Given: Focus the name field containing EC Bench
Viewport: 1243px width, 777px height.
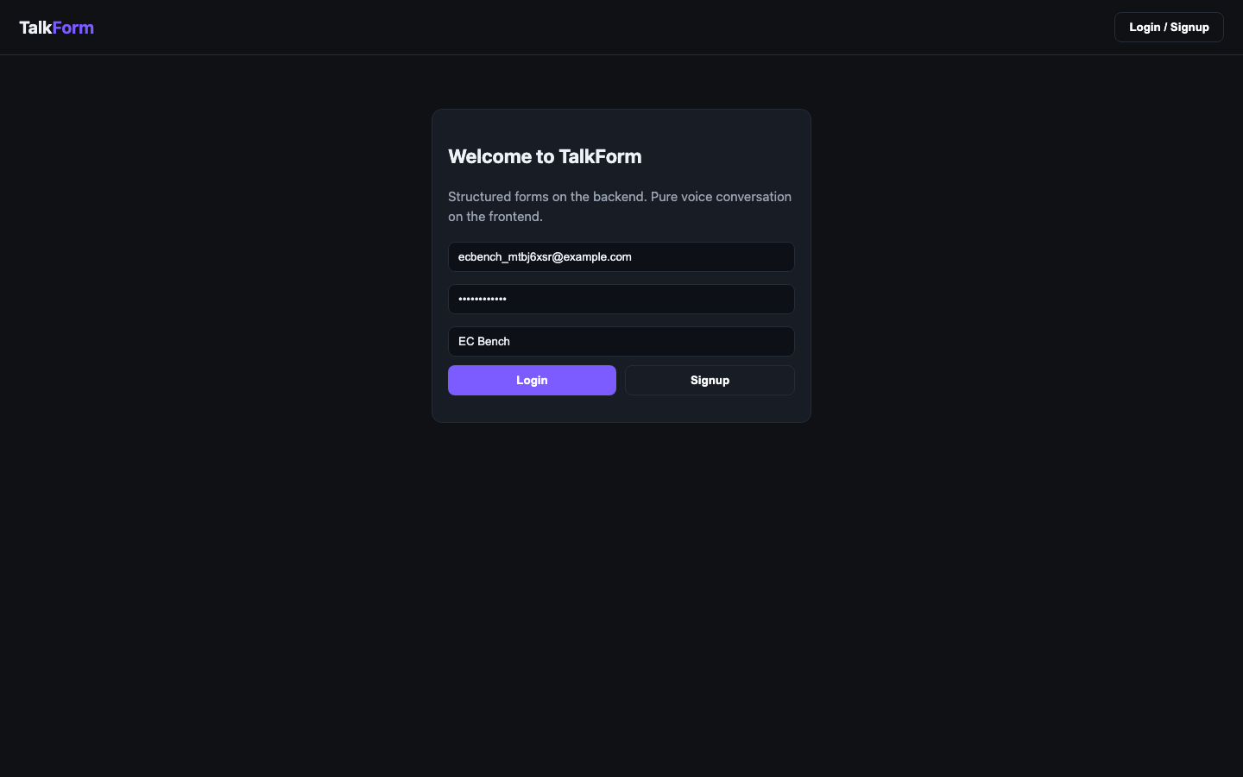Looking at the screenshot, I should tap(621, 342).
